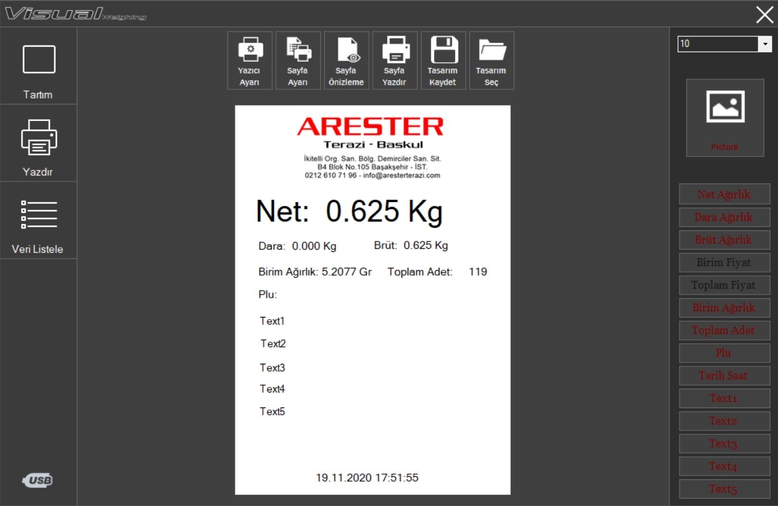Select 'Net: 0.625 Kg' label on page
This screenshot has width=778, height=506.
point(350,212)
